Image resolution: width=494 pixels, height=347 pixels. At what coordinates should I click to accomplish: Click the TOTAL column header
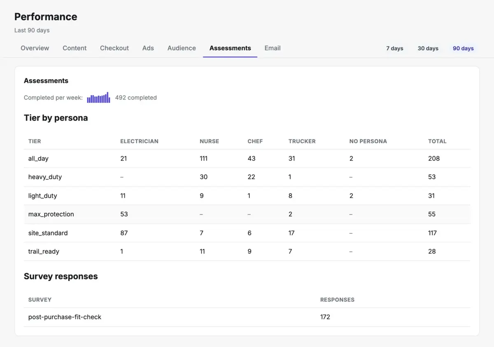(x=437, y=141)
